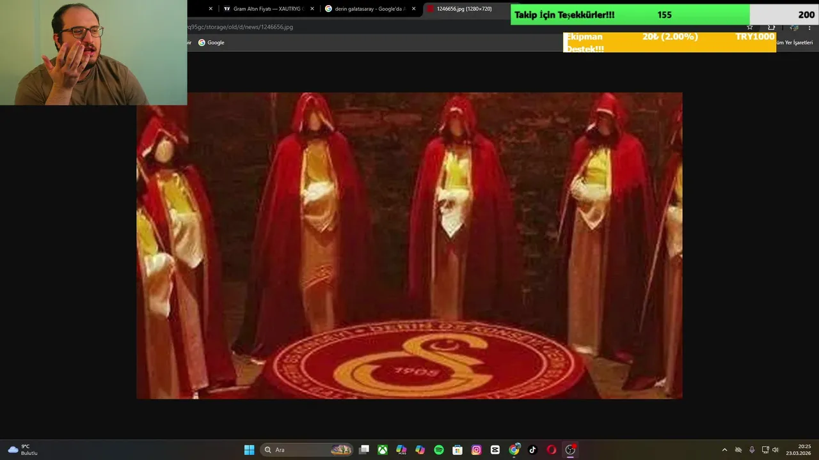The height and width of the screenshot is (460, 819).
Task: Open the network display tray icon
Action: [x=765, y=450]
